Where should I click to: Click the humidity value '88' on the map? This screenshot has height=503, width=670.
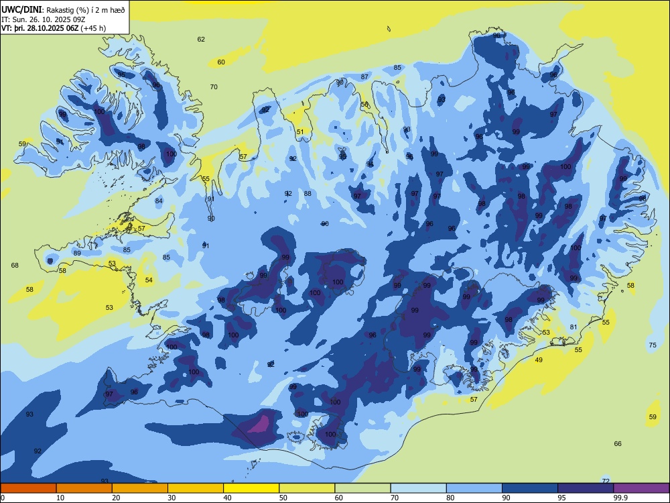coord(308,194)
